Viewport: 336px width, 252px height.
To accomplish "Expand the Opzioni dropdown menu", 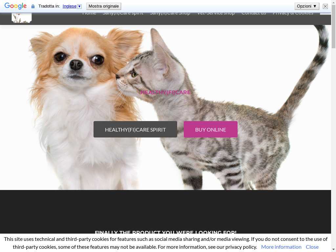I will click(x=307, y=6).
